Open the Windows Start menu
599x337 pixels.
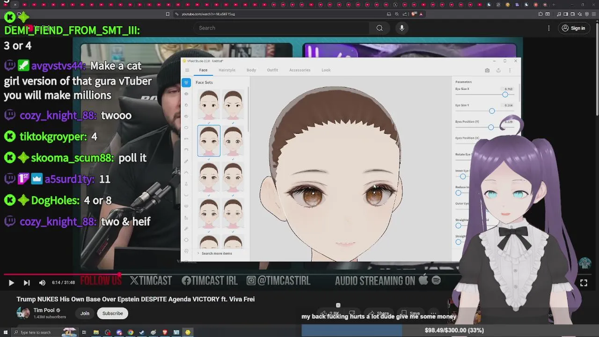click(x=6, y=332)
